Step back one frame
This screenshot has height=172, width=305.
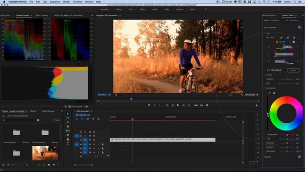[x=173, y=105]
